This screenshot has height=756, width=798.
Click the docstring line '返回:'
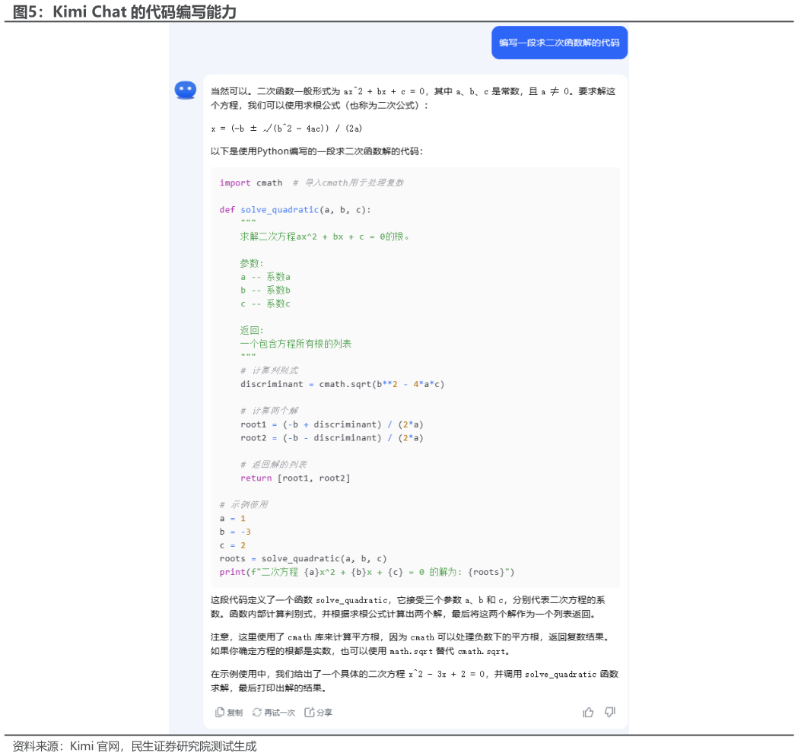coord(252,330)
